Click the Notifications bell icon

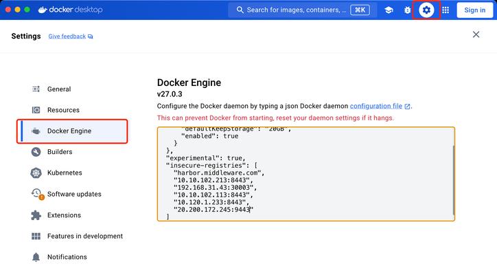coord(36,257)
